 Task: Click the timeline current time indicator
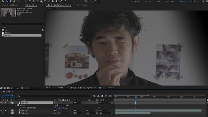tap(136, 97)
